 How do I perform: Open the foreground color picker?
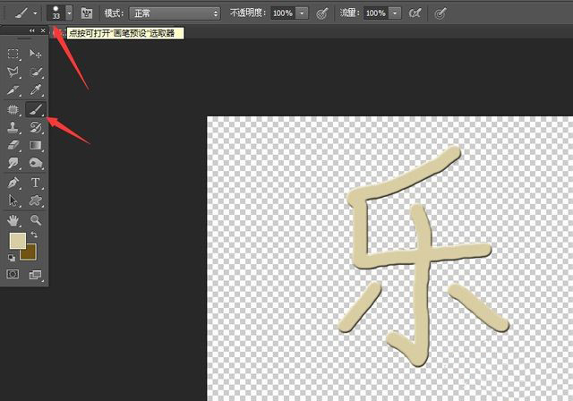(x=17, y=241)
